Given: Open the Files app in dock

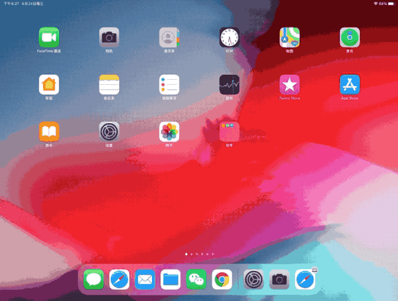Looking at the screenshot, I should (x=171, y=279).
